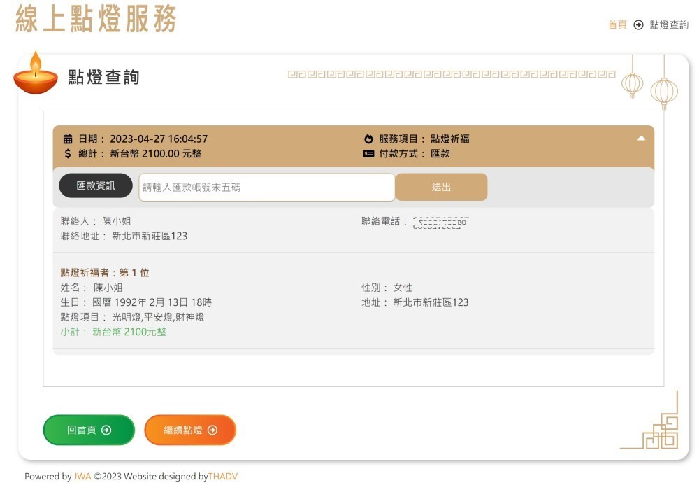699x485 pixels.
Task: Click the calendar icon beside 日期
Action: [68, 139]
